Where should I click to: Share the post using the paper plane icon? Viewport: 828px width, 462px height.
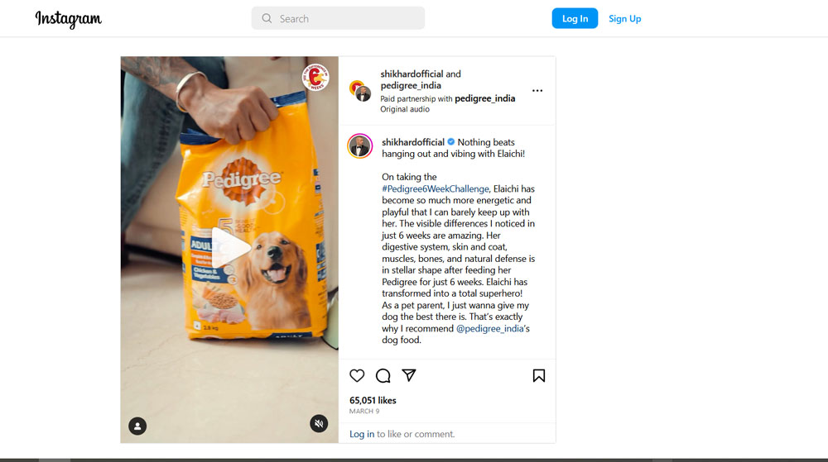point(409,375)
